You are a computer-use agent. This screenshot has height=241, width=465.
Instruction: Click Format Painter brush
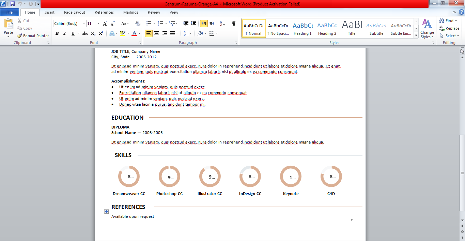(x=19, y=36)
